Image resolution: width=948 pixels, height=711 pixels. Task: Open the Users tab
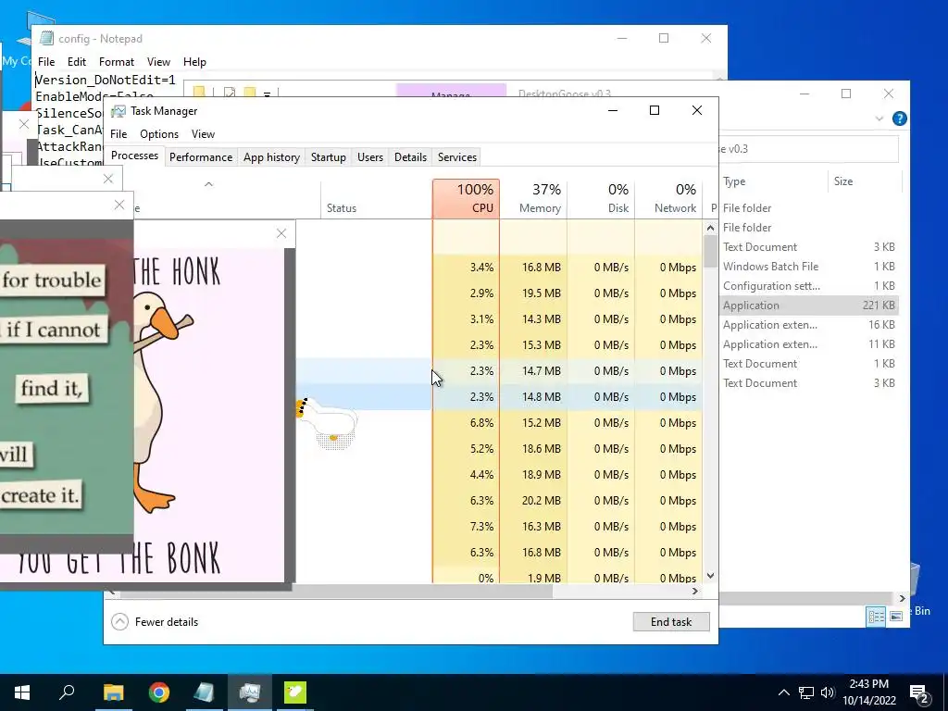click(370, 157)
